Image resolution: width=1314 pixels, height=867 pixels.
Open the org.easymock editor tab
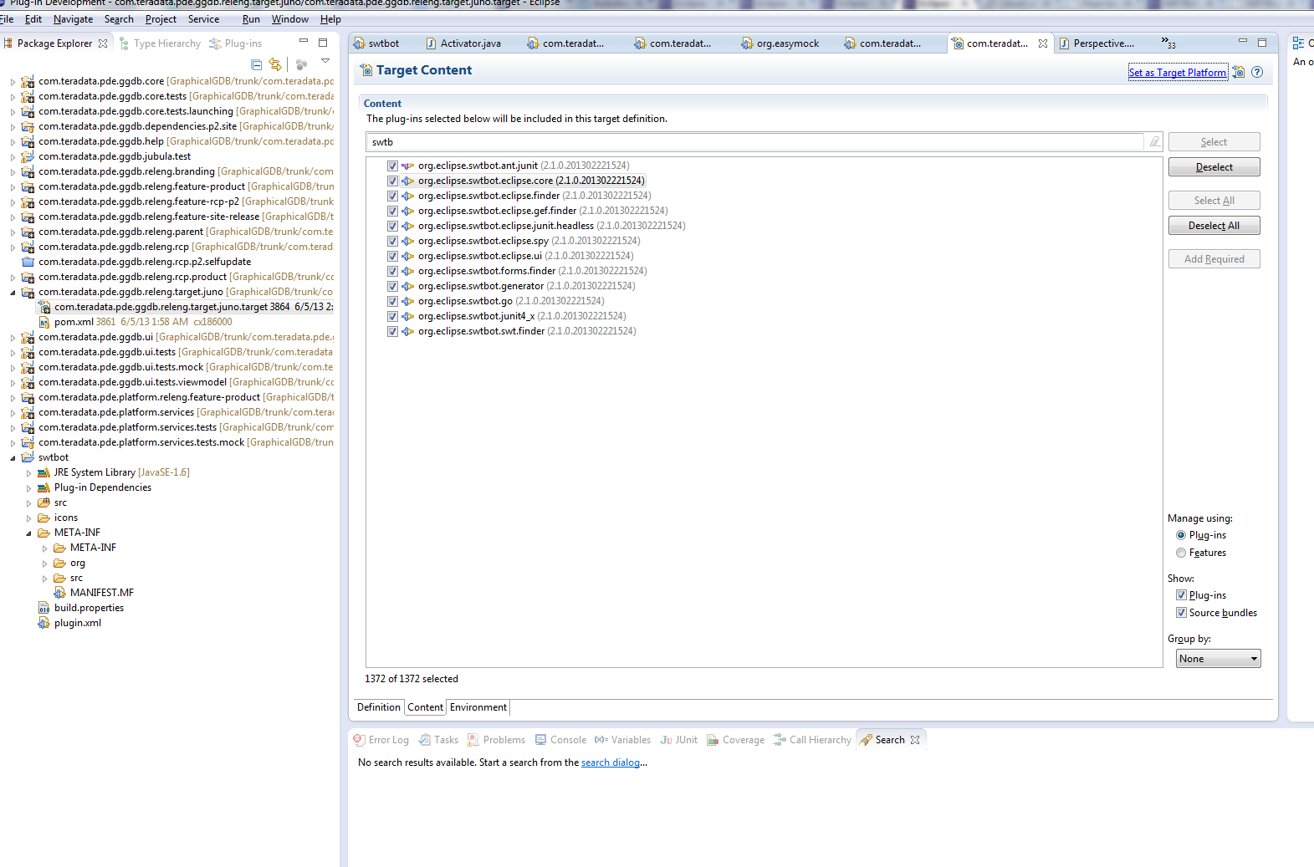click(x=780, y=43)
